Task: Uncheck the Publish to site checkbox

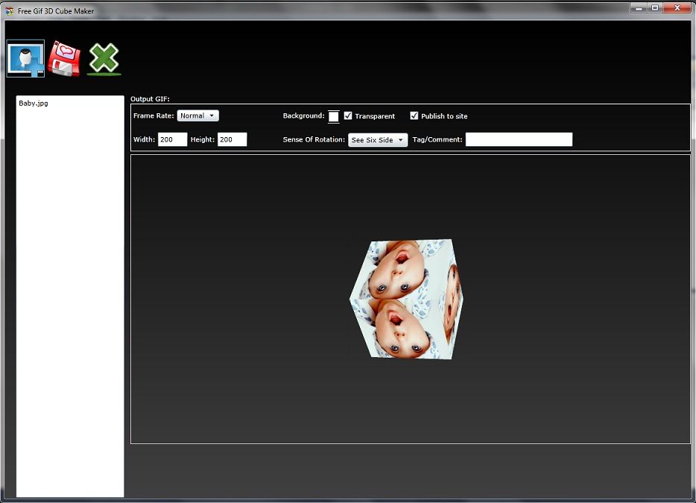Action: pos(414,116)
